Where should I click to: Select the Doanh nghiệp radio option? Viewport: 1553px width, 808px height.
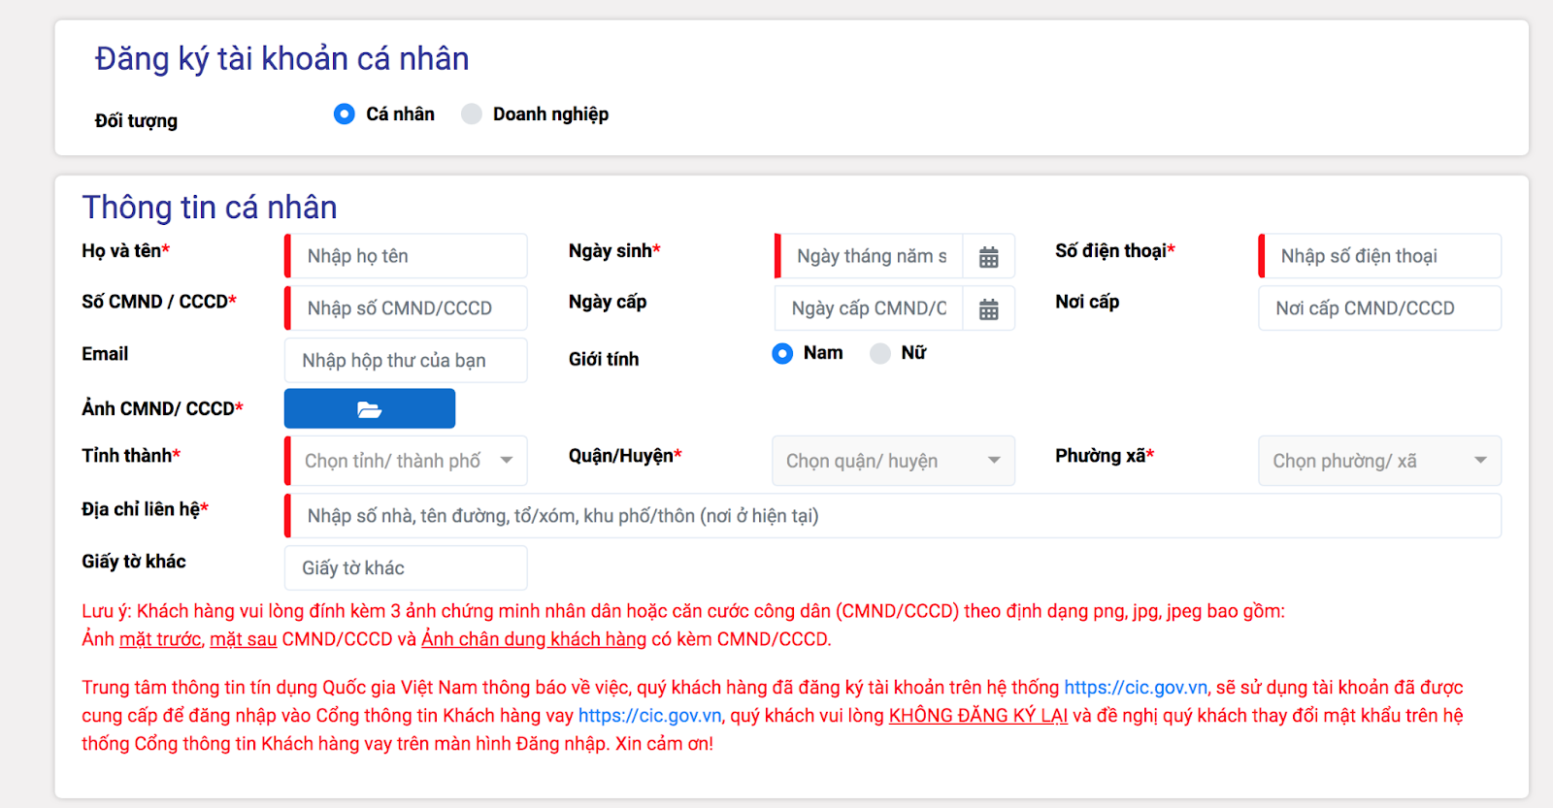tap(472, 113)
